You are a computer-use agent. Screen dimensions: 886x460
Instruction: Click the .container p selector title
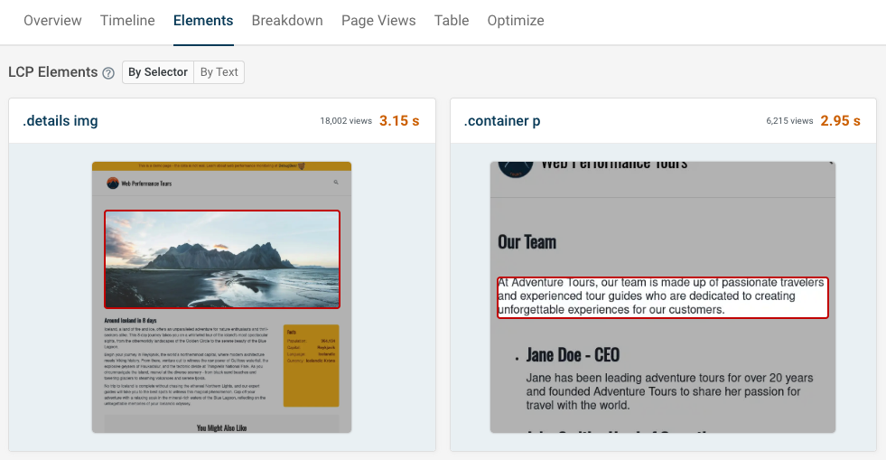pos(502,121)
